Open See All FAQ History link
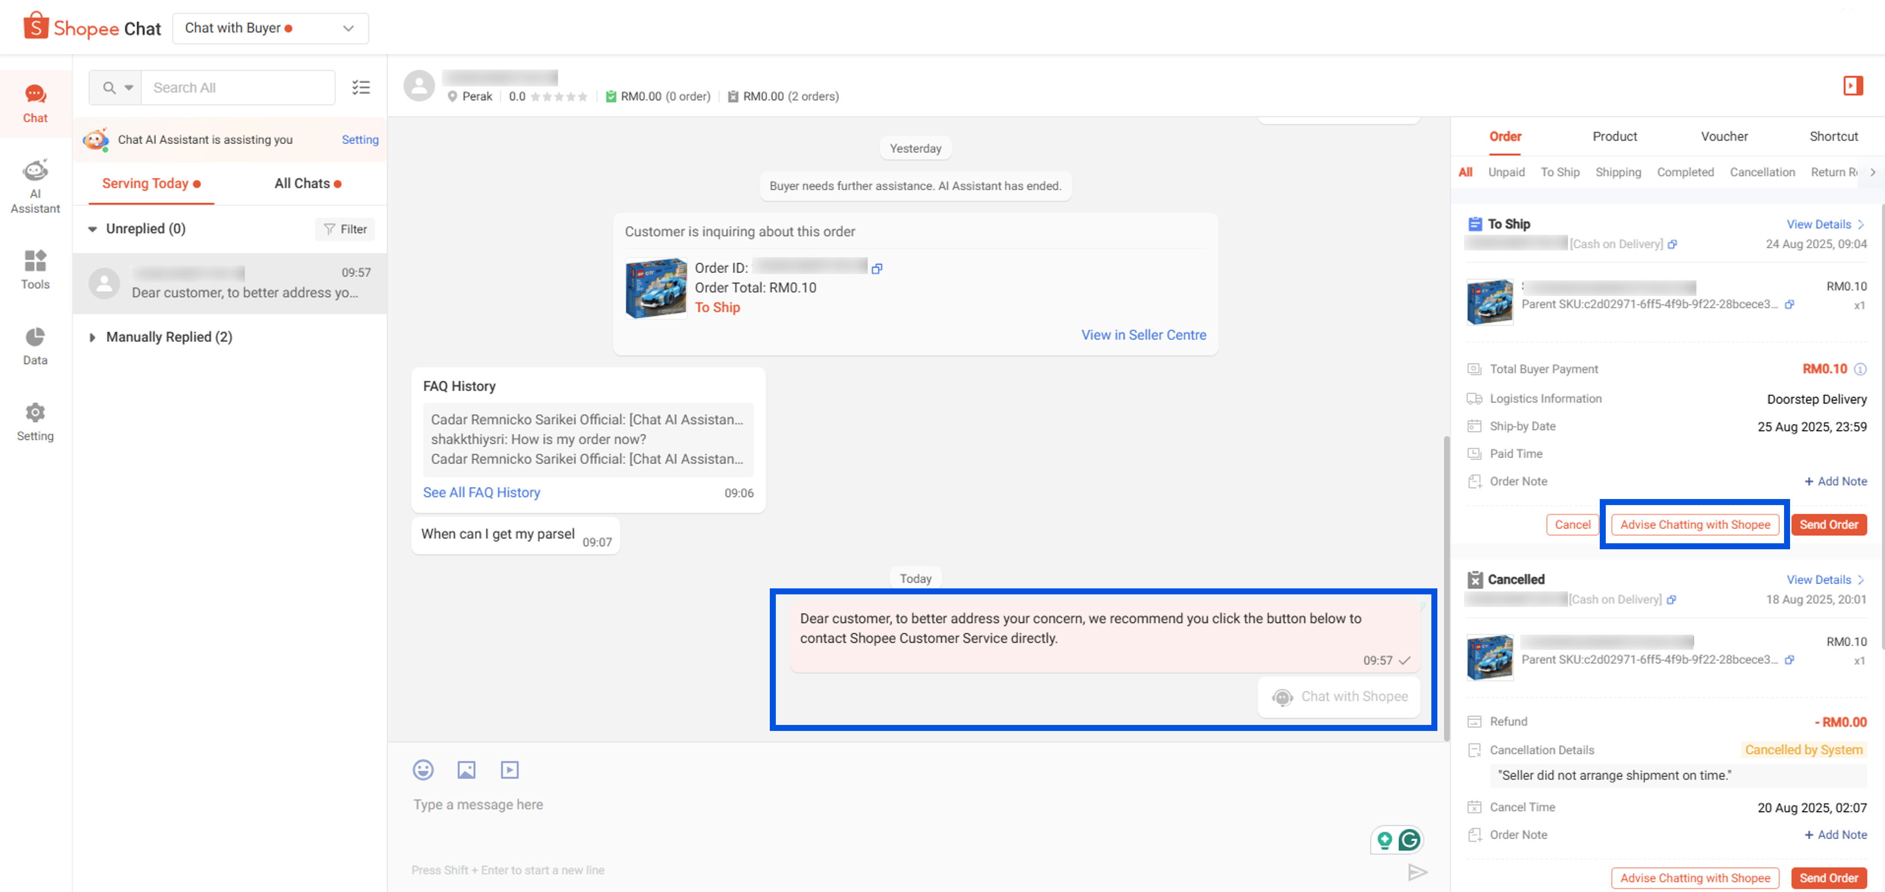The image size is (1885, 892). 482,492
